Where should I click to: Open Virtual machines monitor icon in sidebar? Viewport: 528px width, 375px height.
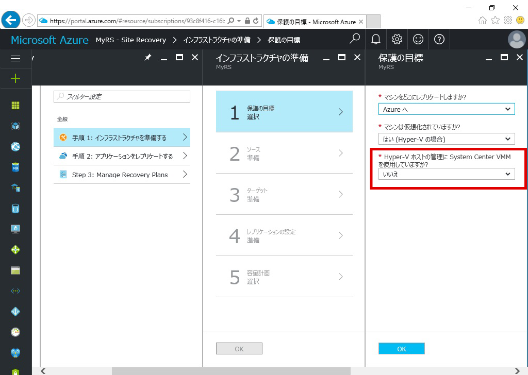[x=15, y=229]
